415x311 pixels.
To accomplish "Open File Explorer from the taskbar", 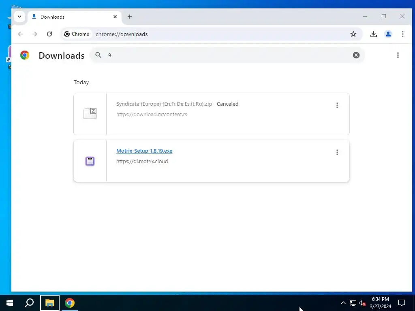I will point(50,303).
